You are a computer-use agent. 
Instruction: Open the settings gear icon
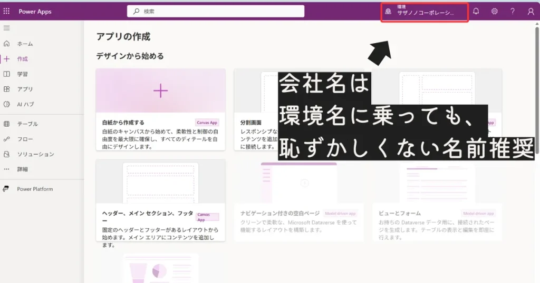(x=494, y=11)
